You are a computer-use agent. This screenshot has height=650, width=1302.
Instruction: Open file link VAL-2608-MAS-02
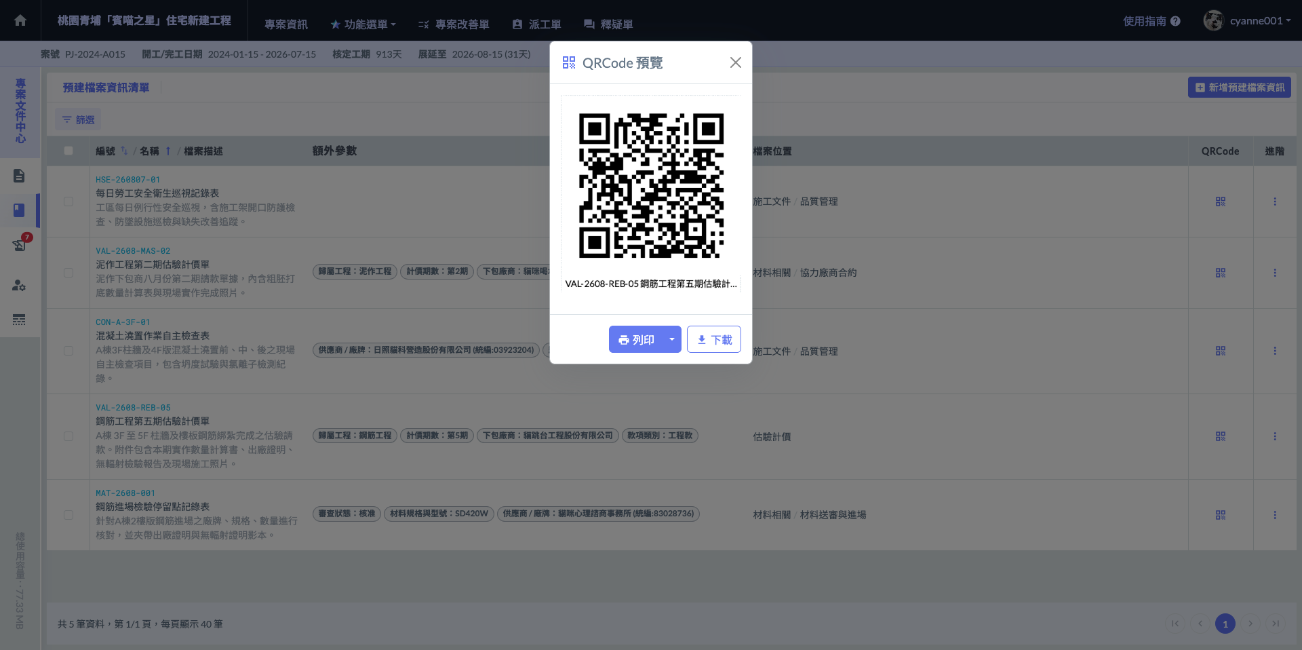pos(133,251)
